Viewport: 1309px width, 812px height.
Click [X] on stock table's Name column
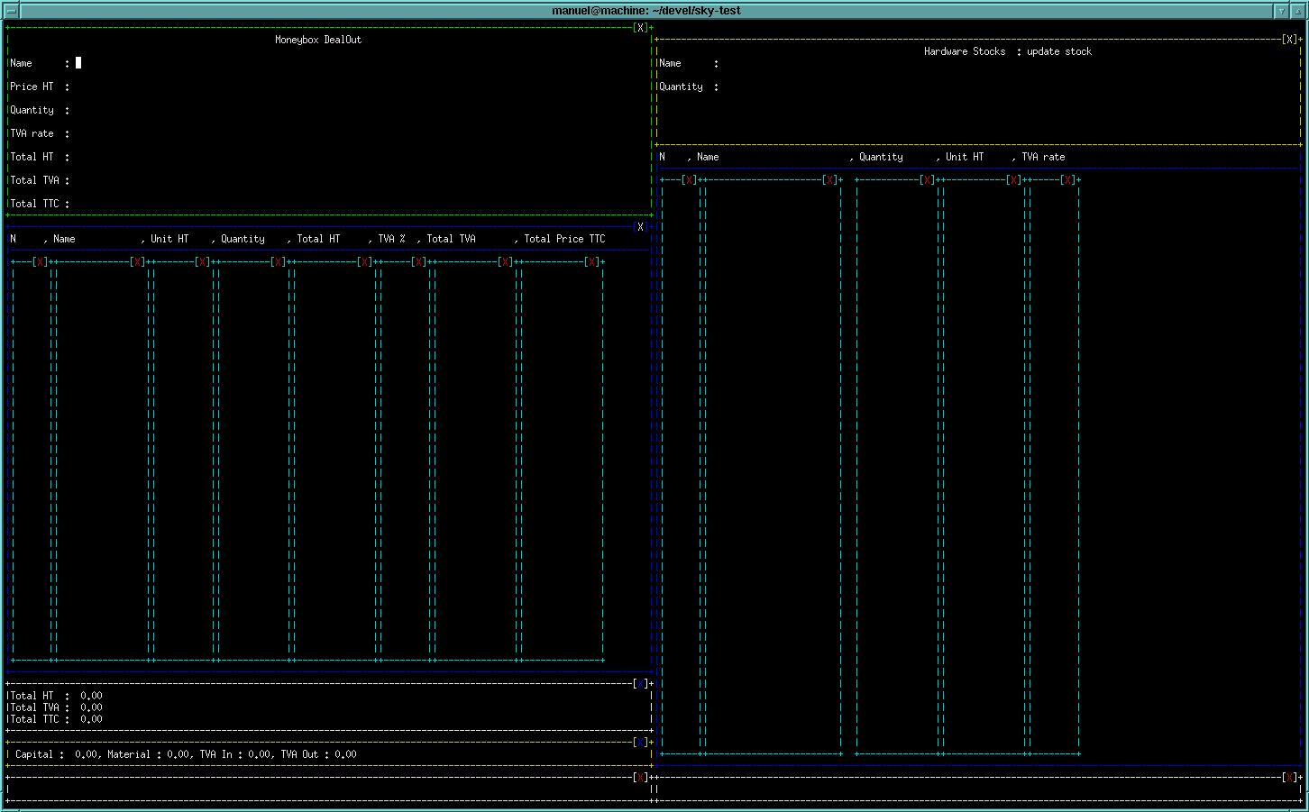(x=829, y=180)
